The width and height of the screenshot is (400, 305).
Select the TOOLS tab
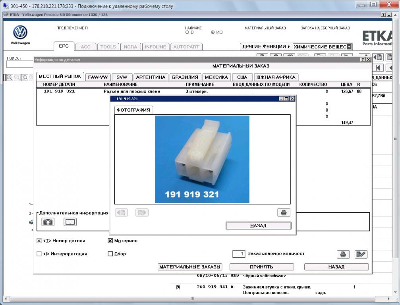coord(108,47)
